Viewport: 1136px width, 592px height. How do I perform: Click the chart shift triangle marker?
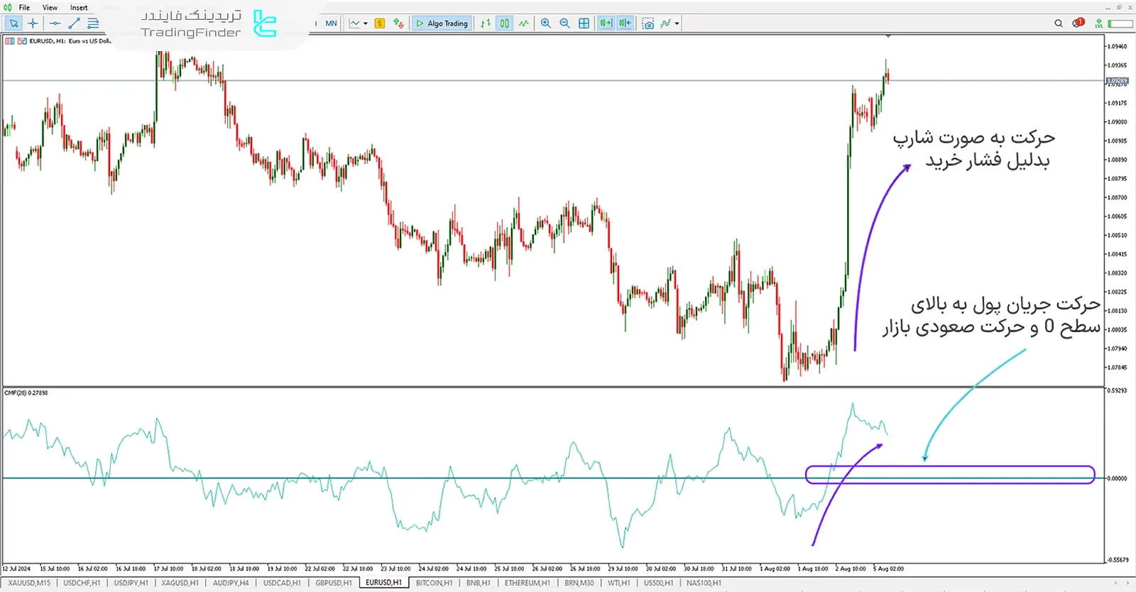pyautogui.click(x=887, y=35)
